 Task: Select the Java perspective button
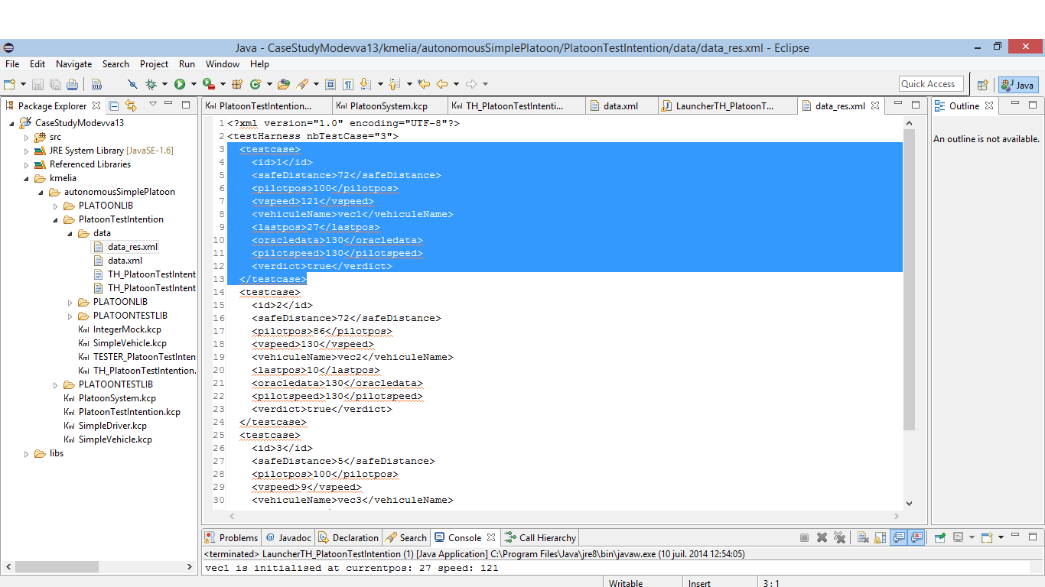(1018, 85)
